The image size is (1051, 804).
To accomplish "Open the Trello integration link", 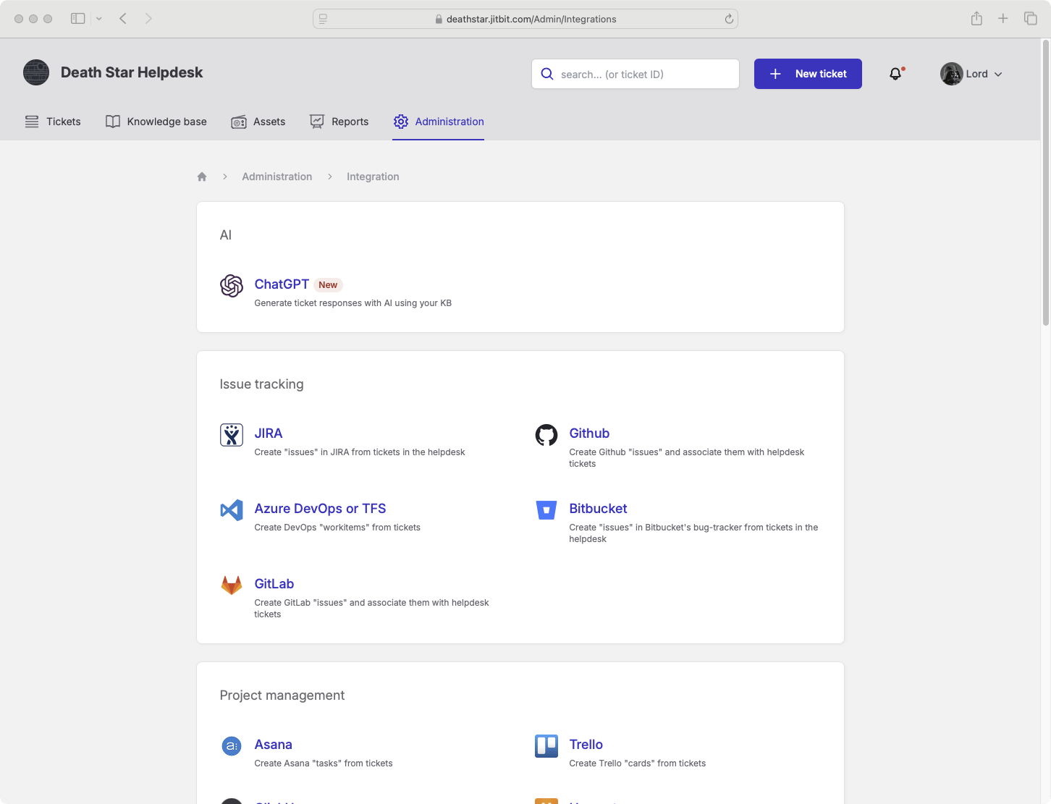I will coord(586,745).
